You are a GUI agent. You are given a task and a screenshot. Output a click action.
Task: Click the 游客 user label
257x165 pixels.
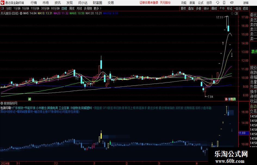pyautogui.click(x=246, y=3)
